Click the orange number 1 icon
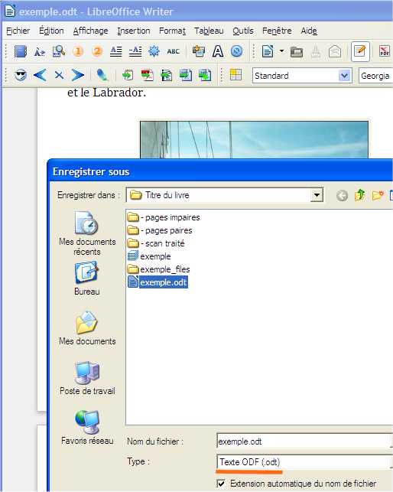 [x=78, y=51]
